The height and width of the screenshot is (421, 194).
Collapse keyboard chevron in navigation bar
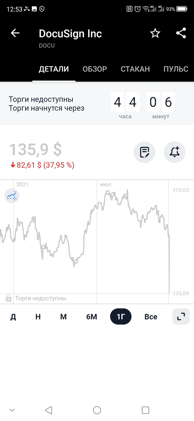coord(12,410)
